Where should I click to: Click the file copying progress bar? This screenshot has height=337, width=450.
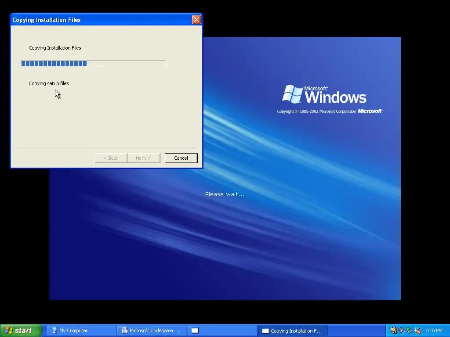point(94,63)
